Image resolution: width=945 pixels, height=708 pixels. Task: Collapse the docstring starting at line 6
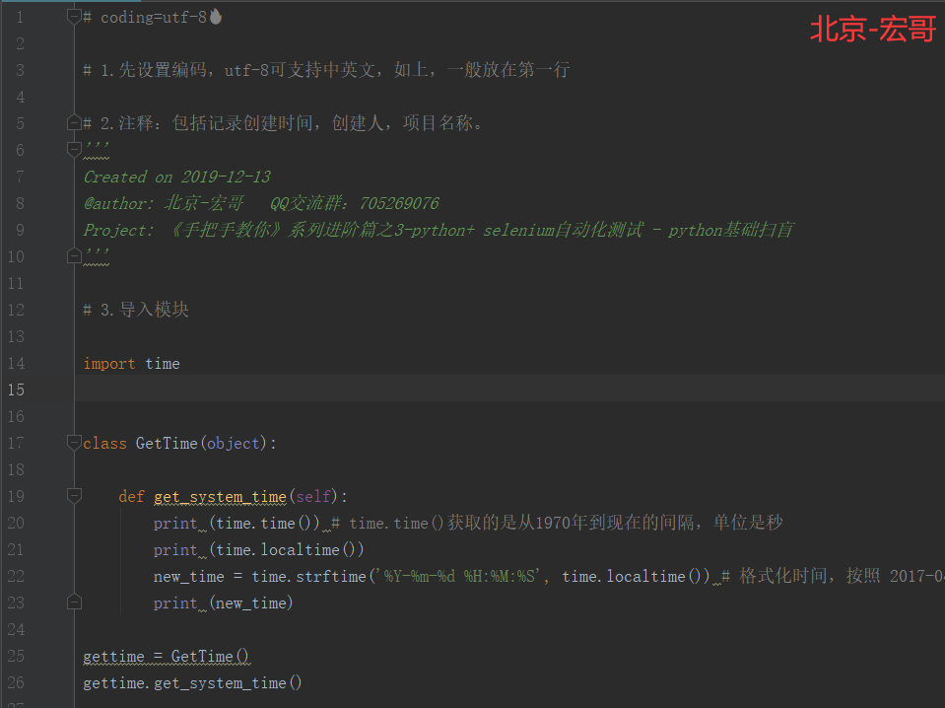(x=74, y=148)
